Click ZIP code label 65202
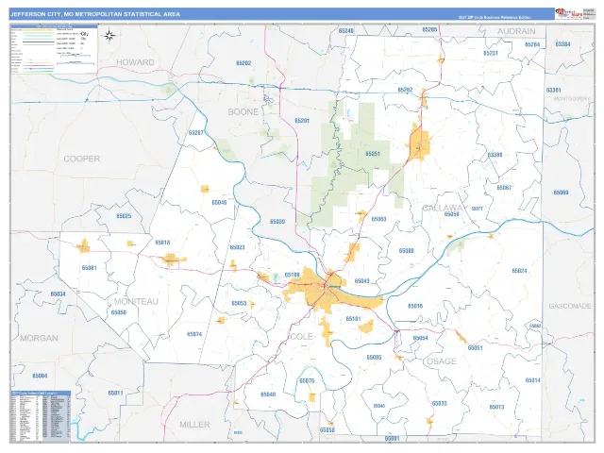 [243, 63]
